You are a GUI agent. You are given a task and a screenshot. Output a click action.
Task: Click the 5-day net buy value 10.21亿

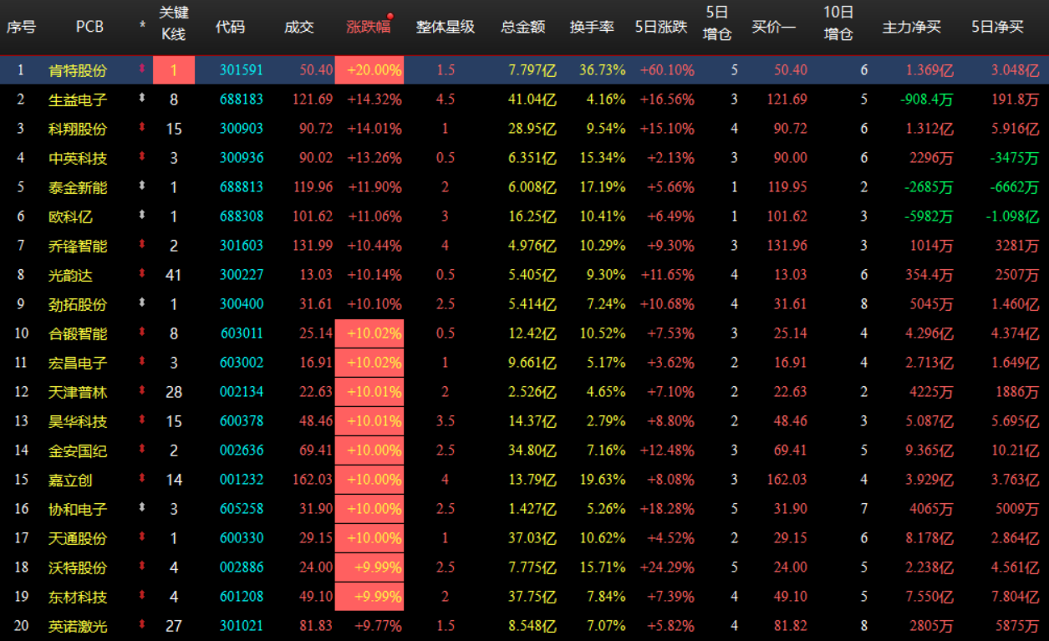click(x=1015, y=450)
